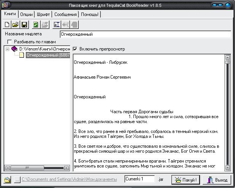Screen dimensions: 235x188
Task: Select the Огнерожденный [6887 tree item
Action: pyautogui.click(x=48, y=55)
